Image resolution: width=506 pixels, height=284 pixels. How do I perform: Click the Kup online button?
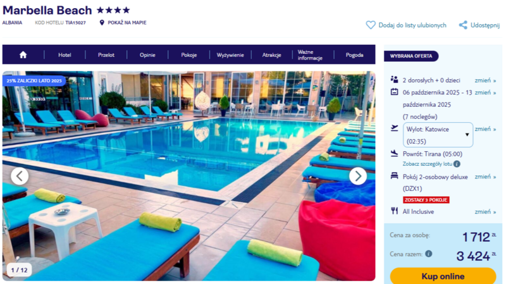click(x=443, y=276)
